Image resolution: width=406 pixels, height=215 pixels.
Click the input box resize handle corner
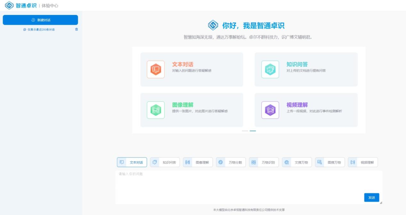point(381,203)
